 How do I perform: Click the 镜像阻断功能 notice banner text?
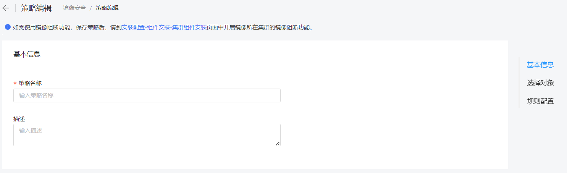163,27
